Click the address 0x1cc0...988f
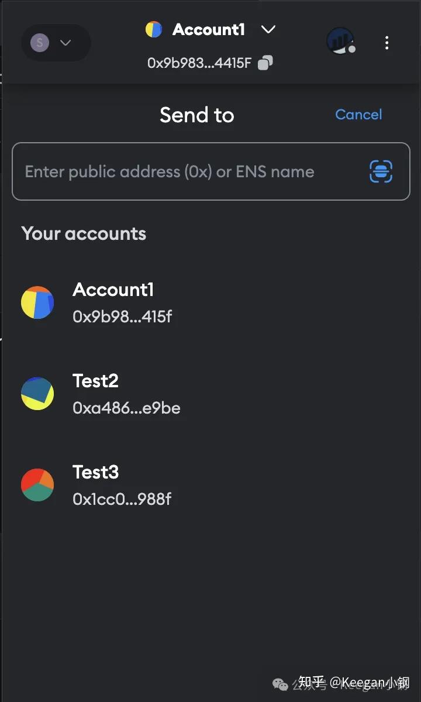 [122, 499]
